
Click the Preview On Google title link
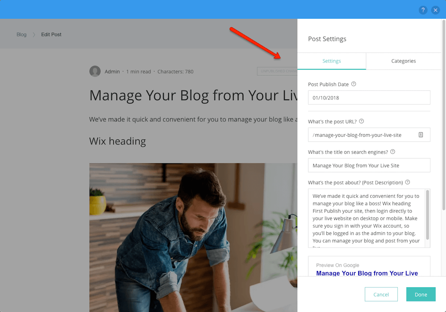367,273
